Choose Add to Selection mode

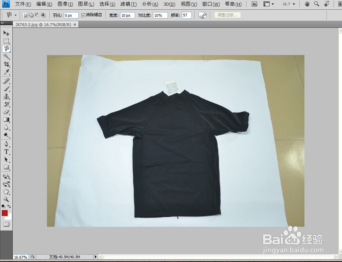click(31, 15)
